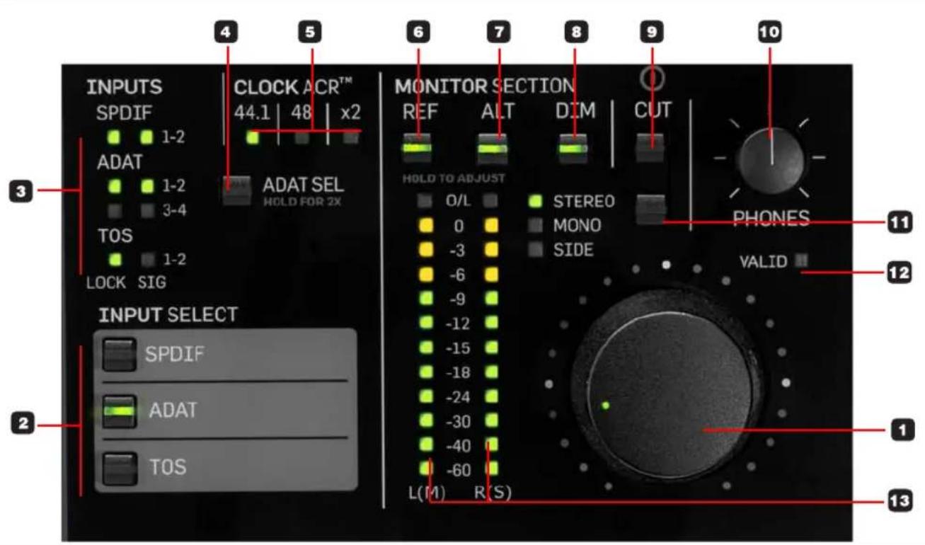Click the 48 clock LED

click(302, 138)
